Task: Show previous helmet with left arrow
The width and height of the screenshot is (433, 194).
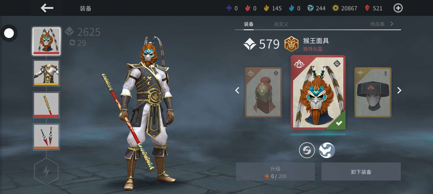Action: (237, 91)
